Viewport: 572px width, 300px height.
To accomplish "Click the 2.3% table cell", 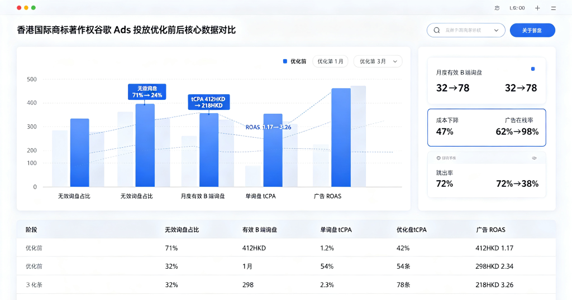I will 327,285.
